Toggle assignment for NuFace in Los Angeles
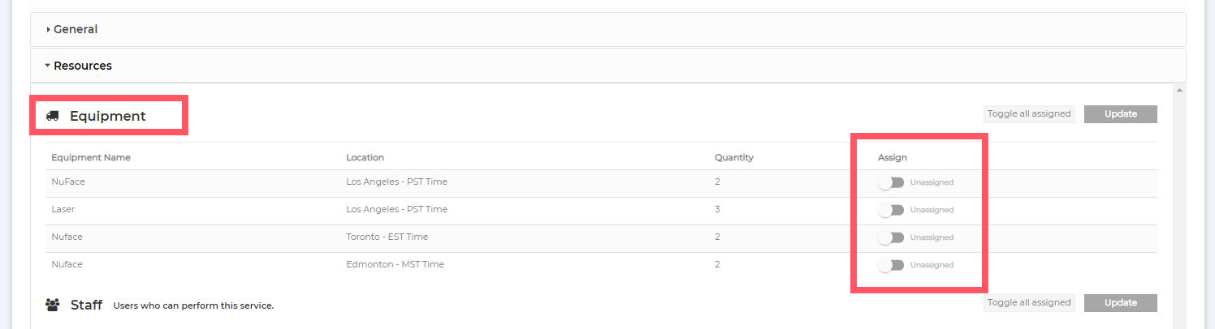The height and width of the screenshot is (329, 1215). (x=891, y=182)
